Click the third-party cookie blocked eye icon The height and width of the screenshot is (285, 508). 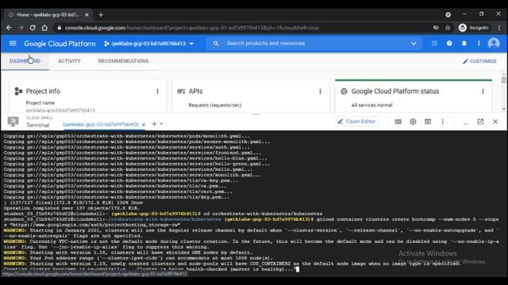point(436,28)
